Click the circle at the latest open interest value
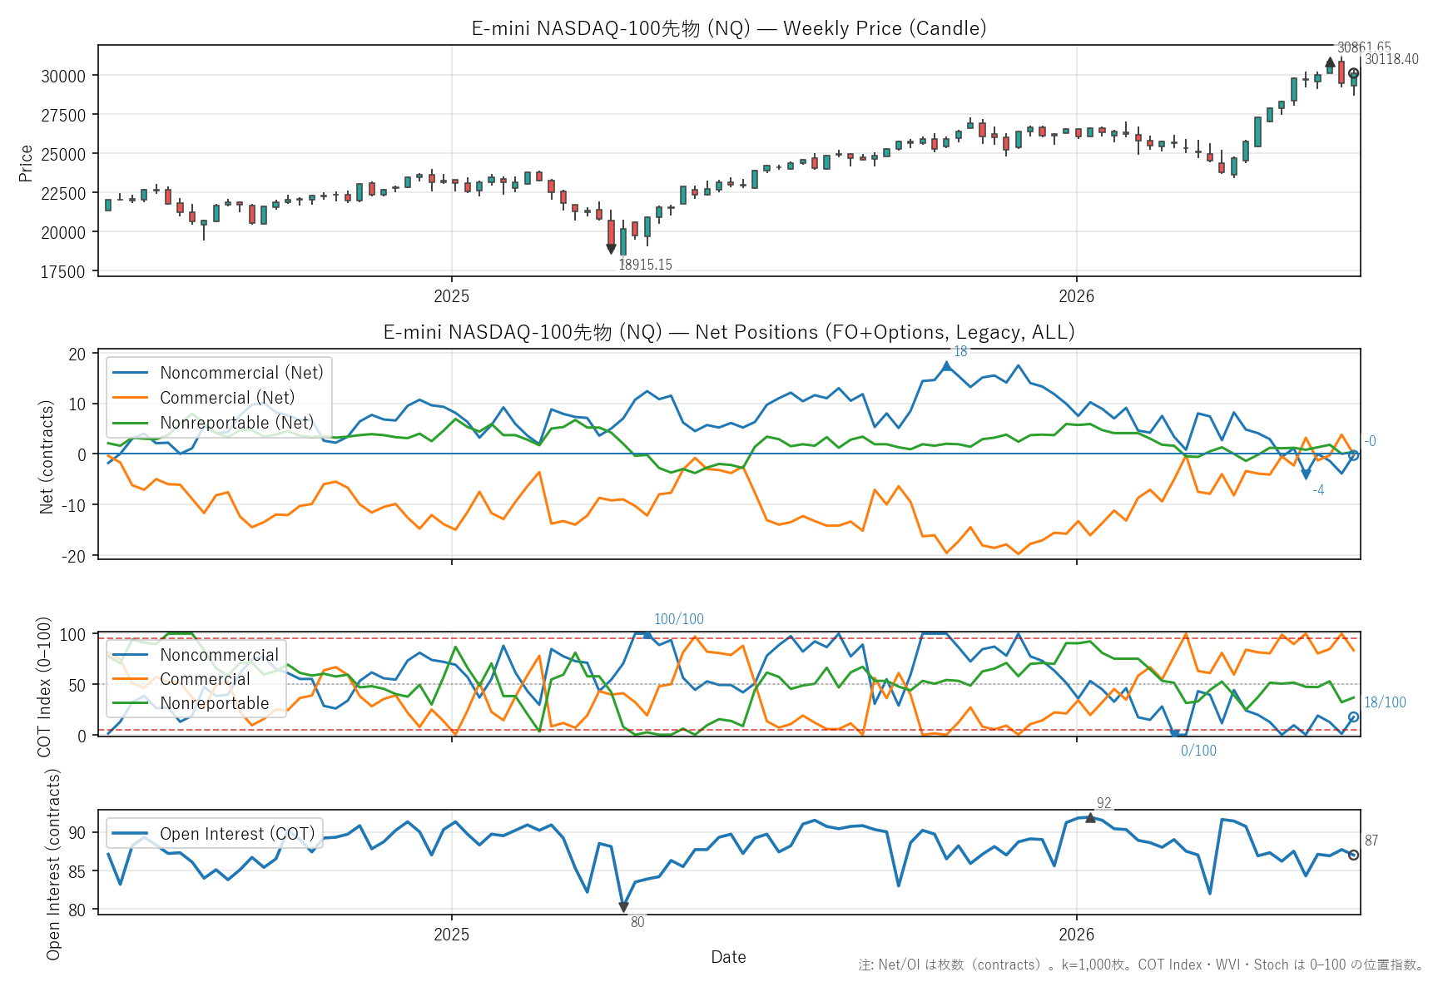1438x982 pixels. 1354,855
